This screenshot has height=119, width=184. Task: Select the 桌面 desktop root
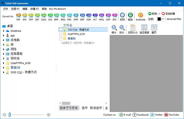pyautogui.click(x=8, y=26)
